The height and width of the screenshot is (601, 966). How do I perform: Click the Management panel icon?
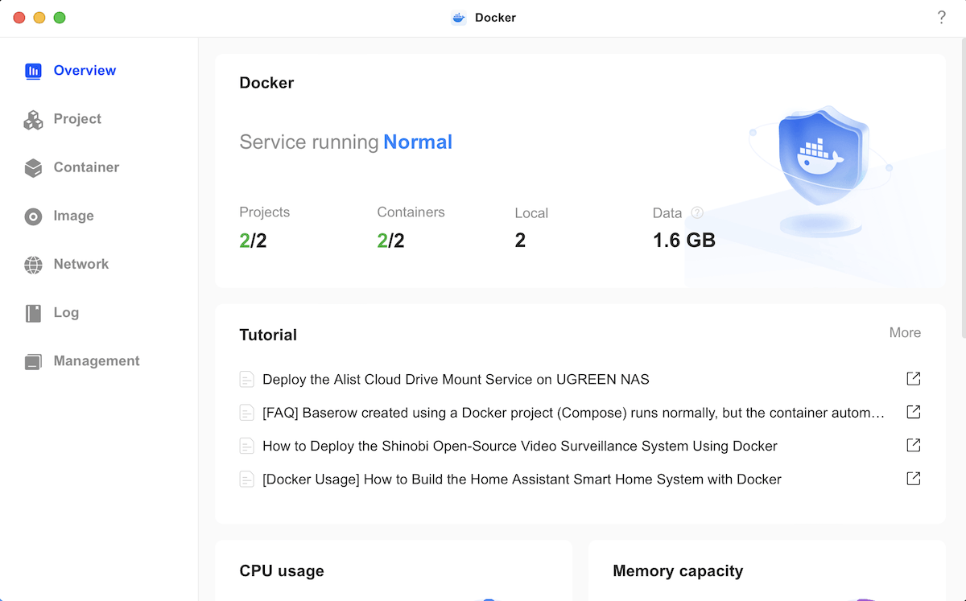pyautogui.click(x=33, y=361)
